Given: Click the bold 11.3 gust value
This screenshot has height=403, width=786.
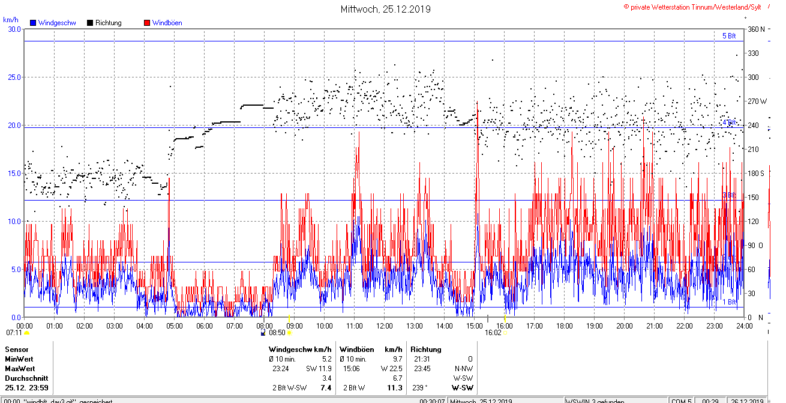Looking at the screenshot, I should click(x=395, y=388).
